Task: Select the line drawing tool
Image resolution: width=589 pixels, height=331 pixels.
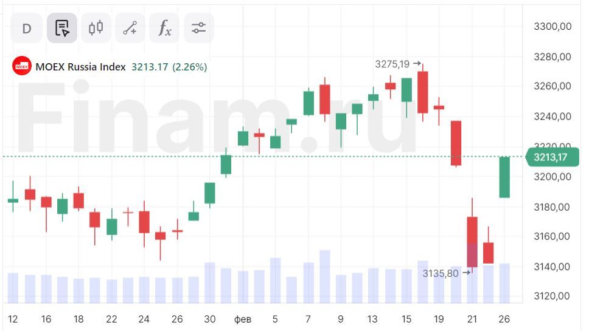Action: tap(130, 28)
